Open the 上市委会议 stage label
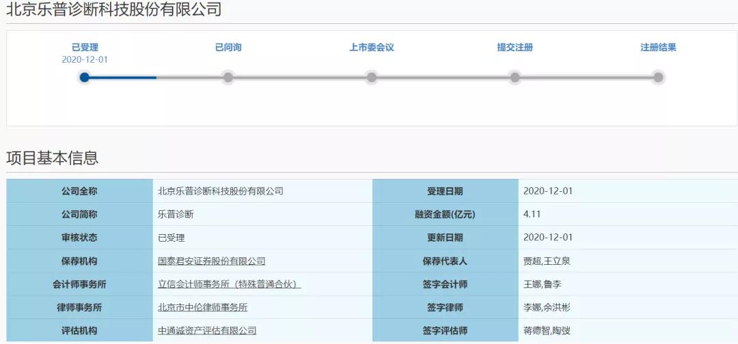 click(371, 48)
